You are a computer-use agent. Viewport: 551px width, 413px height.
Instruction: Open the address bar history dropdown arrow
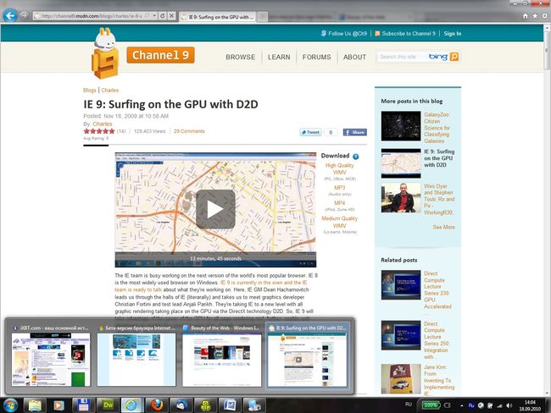[x=154, y=16]
